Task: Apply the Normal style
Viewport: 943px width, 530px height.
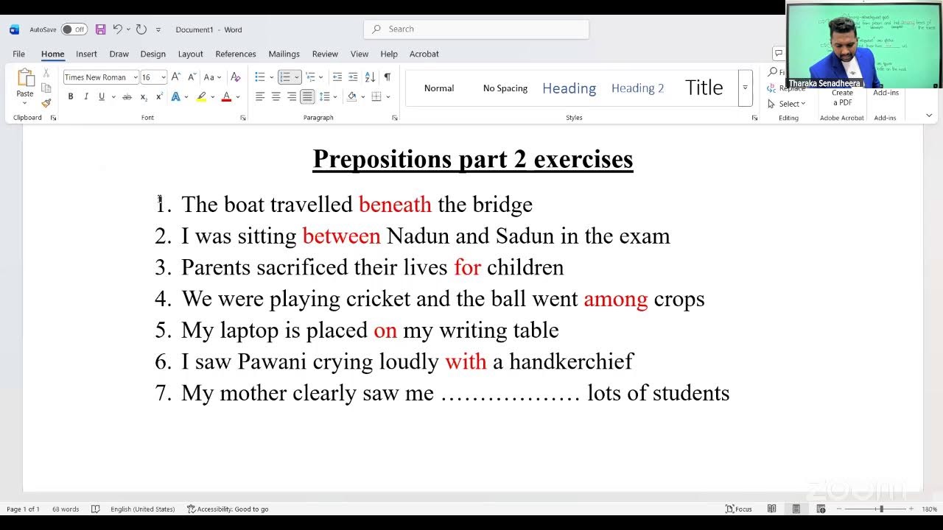Action: [x=439, y=88]
